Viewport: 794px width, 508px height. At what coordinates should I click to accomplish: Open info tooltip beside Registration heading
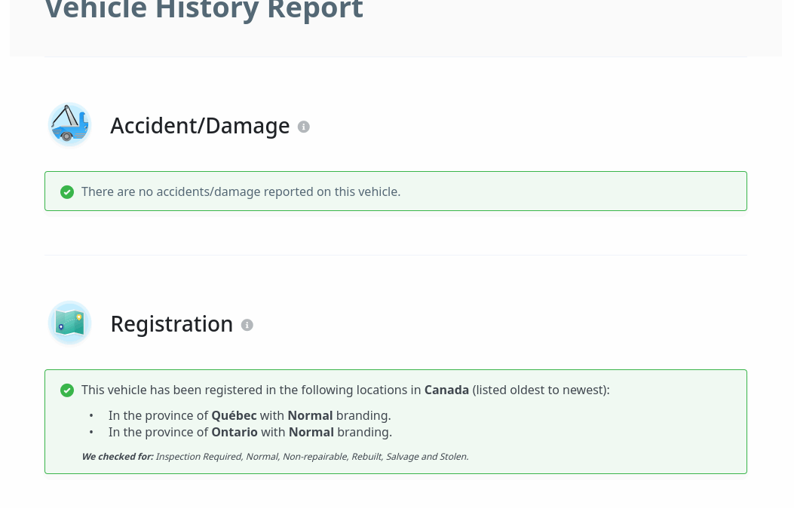click(x=247, y=325)
